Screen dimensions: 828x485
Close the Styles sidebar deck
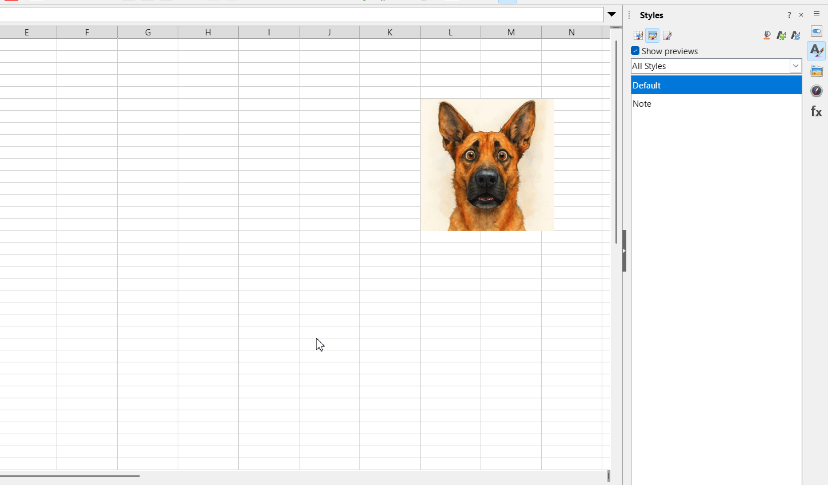click(x=801, y=15)
